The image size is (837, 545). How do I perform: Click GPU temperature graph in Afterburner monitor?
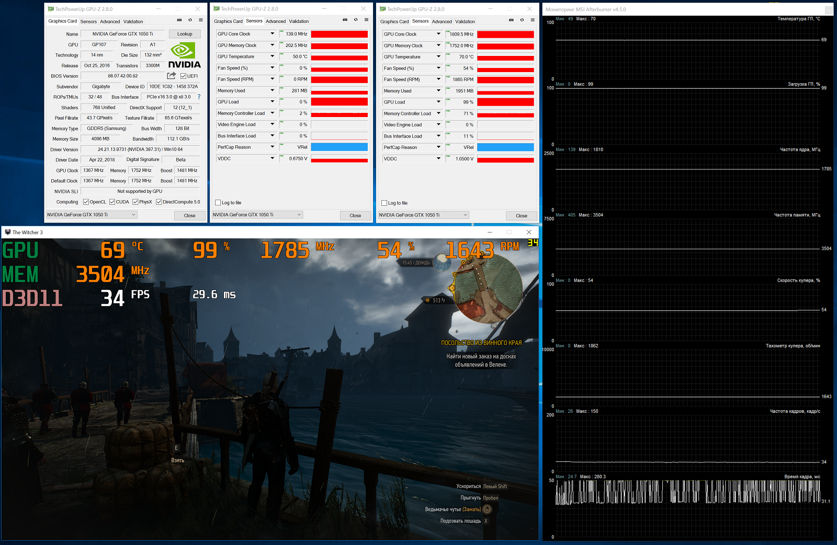[x=687, y=50]
